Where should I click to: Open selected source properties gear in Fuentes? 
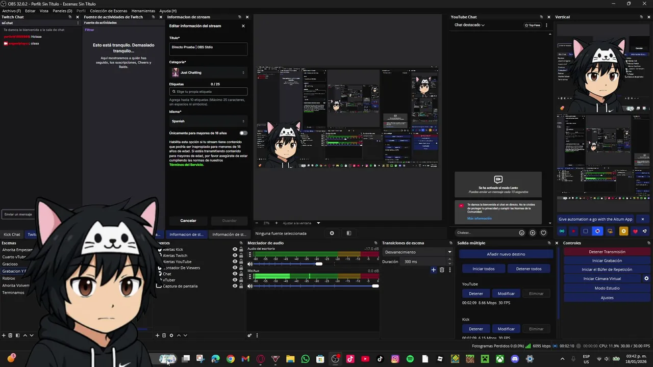tap(171, 335)
